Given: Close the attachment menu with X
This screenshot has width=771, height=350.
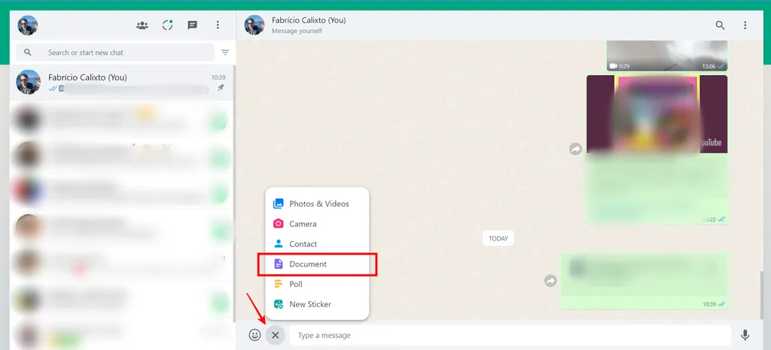Looking at the screenshot, I should click(276, 335).
